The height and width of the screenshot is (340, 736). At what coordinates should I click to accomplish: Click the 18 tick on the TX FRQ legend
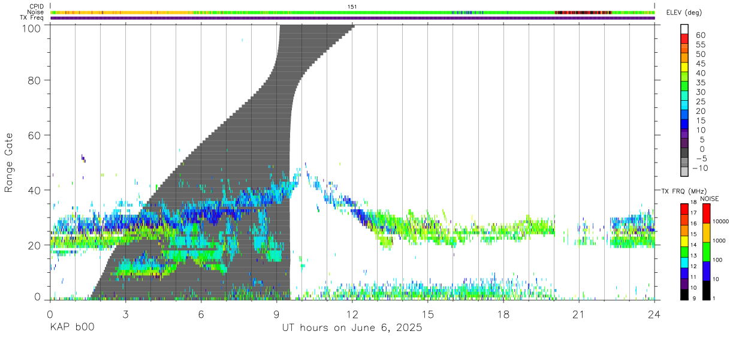point(694,202)
